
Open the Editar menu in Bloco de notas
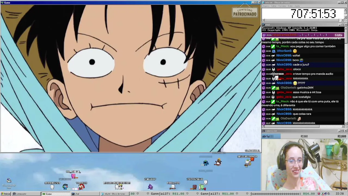274,6
